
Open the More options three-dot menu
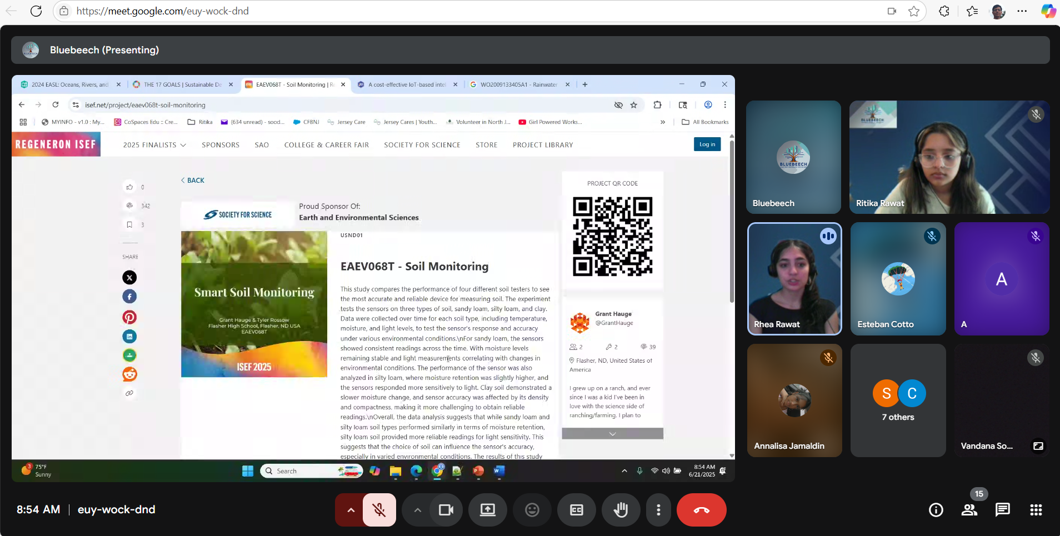[x=658, y=510]
